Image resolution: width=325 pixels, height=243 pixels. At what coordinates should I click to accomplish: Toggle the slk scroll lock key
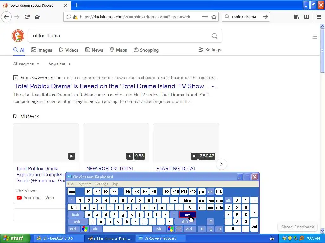click(210, 192)
